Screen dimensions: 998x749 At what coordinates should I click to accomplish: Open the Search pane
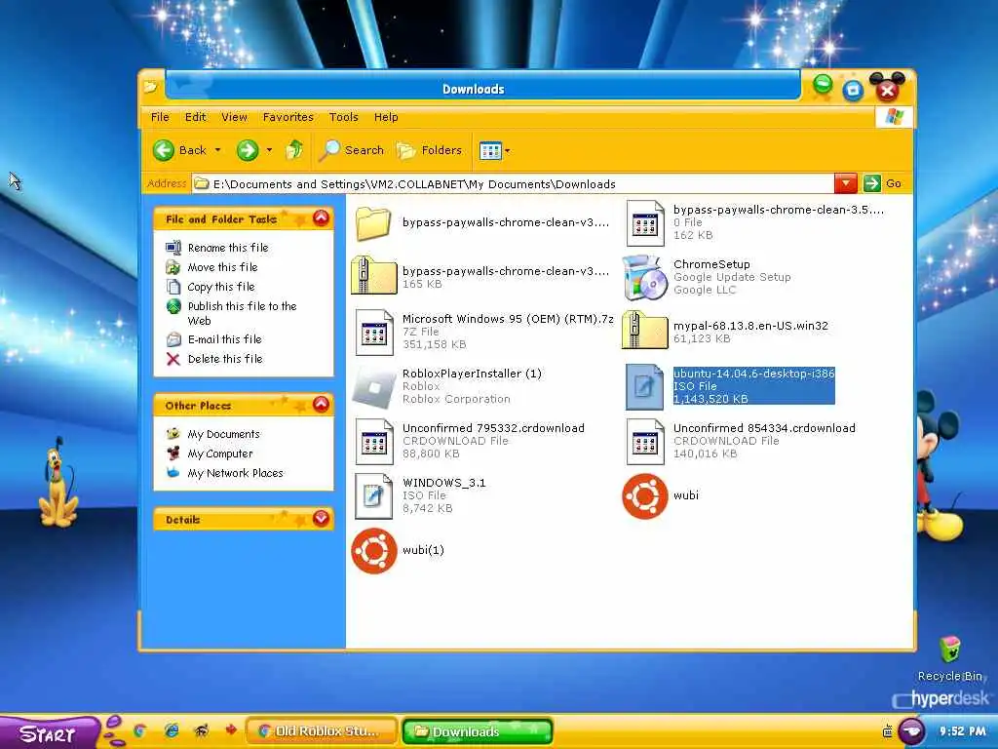click(x=351, y=150)
